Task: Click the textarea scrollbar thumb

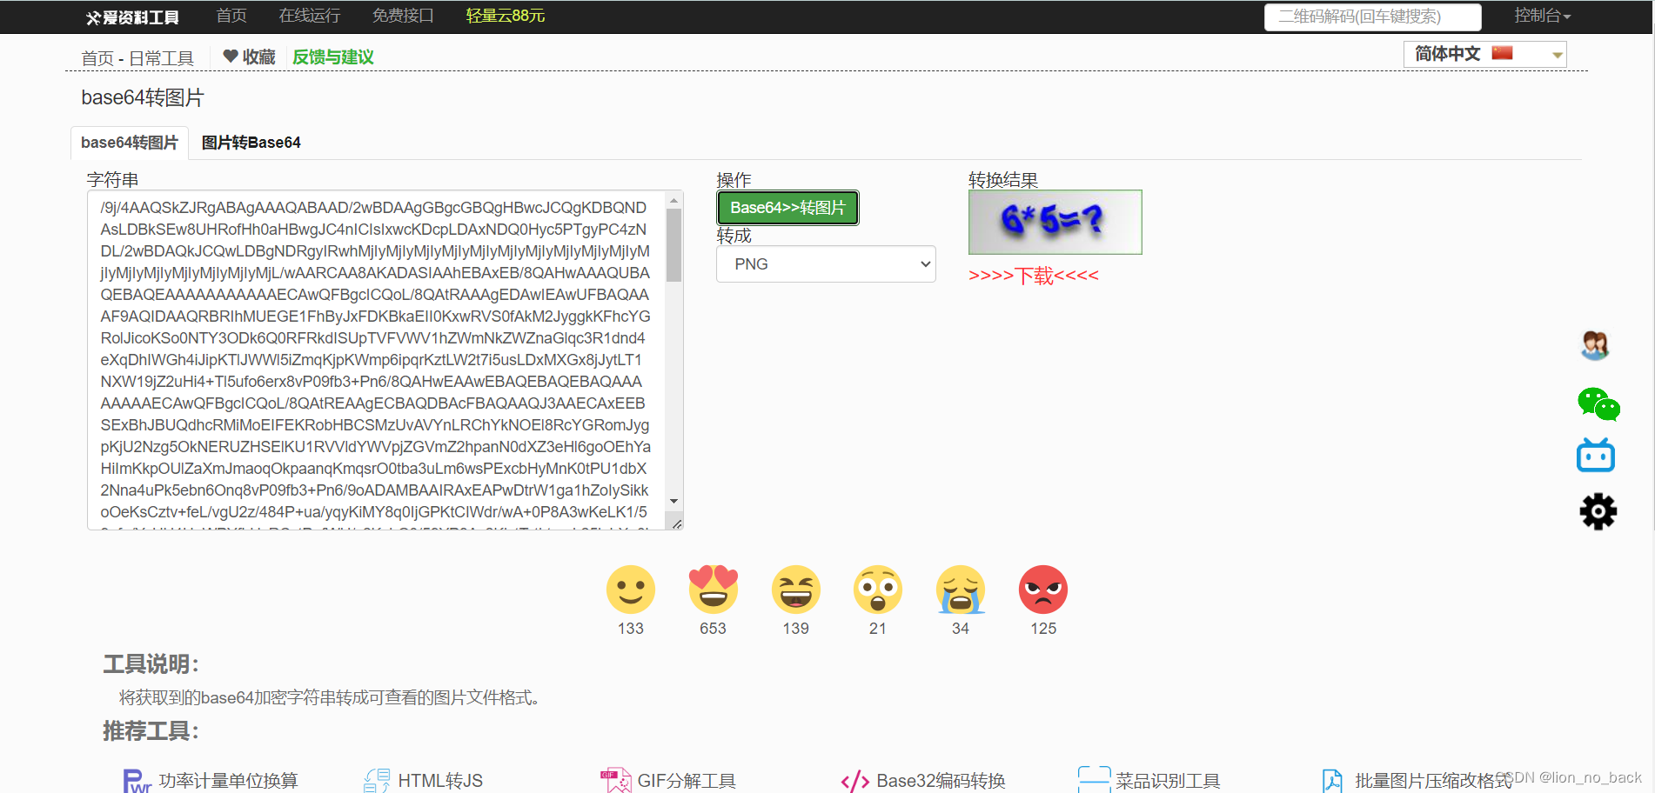Action: tap(673, 245)
